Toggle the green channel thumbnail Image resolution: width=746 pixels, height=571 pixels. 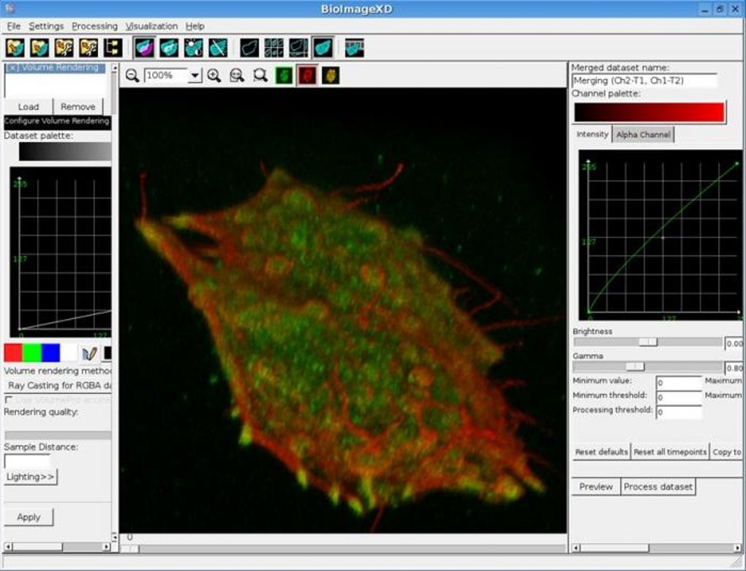(x=284, y=75)
